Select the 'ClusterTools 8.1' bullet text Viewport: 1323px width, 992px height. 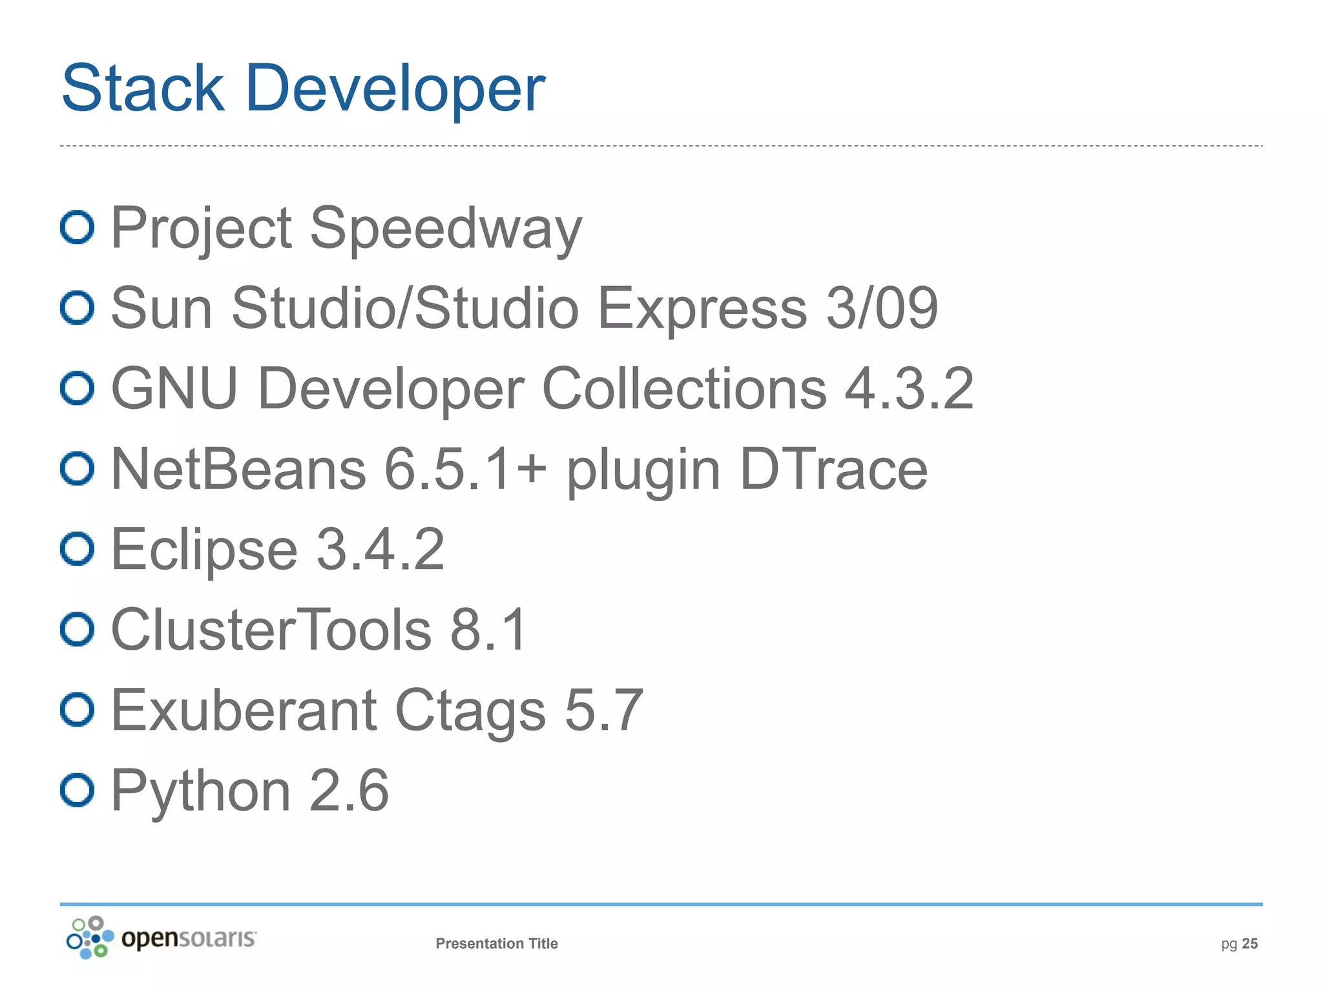click(320, 630)
